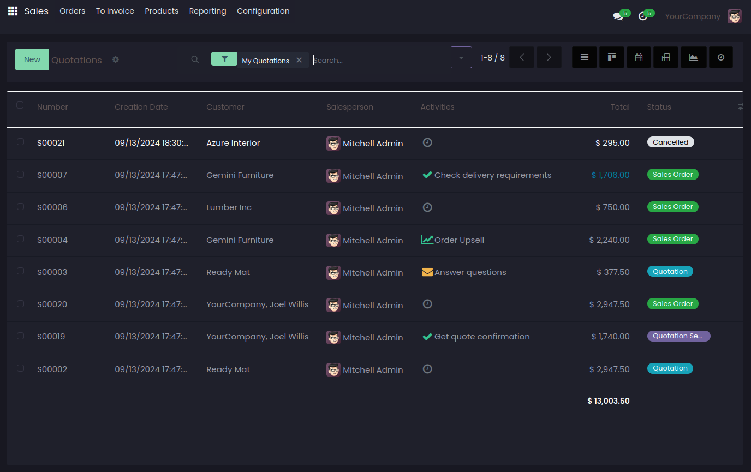This screenshot has height=472, width=751.
Task: Switch to Calendar view
Action: pos(639,57)
